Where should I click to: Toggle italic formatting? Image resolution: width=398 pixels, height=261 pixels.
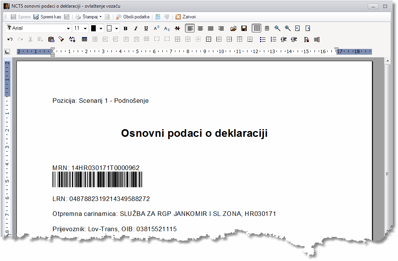136,28
